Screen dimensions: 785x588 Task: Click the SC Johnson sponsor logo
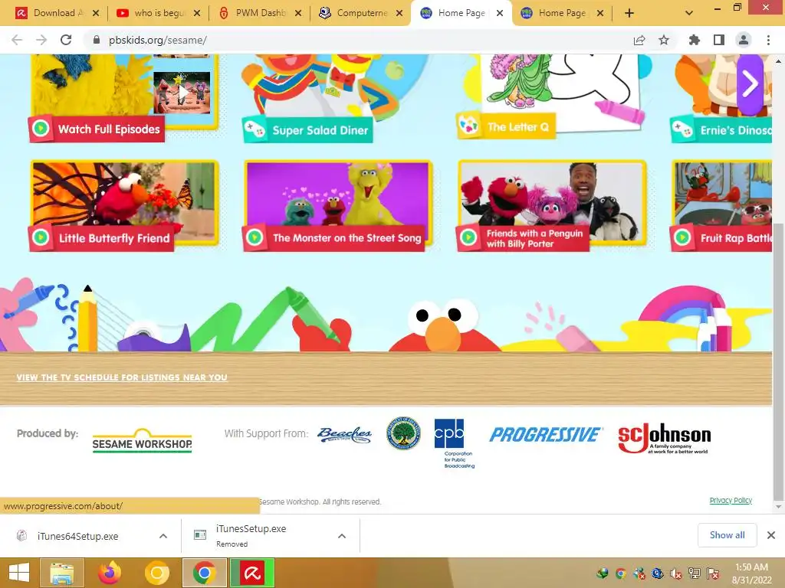coord(665,438)
